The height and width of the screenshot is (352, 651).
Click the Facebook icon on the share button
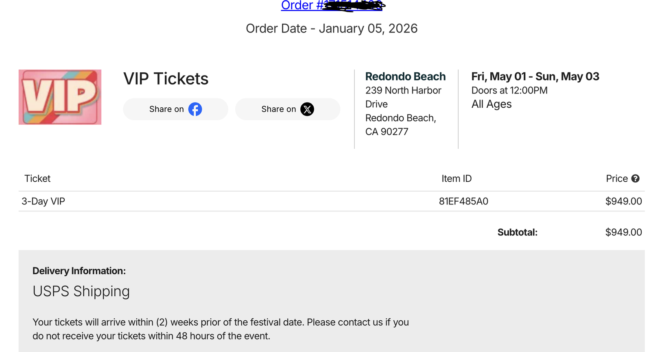point(194,109)
